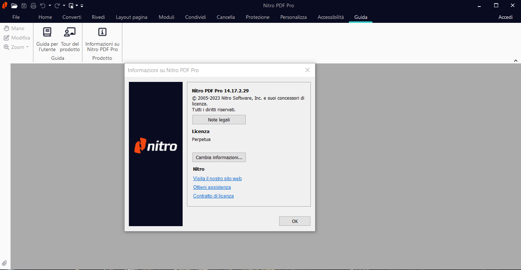Switch to the Cancella tab

click(226, 17)
